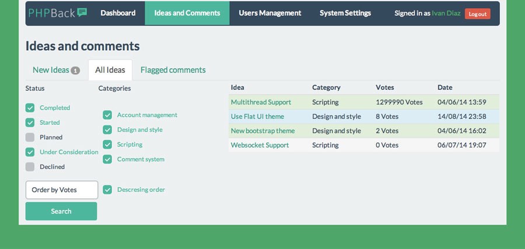Click the Ideas and comments page heading
525x249 pixels.
83,46
